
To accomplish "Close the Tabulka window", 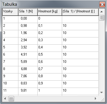I will click(x=102, y=5).
